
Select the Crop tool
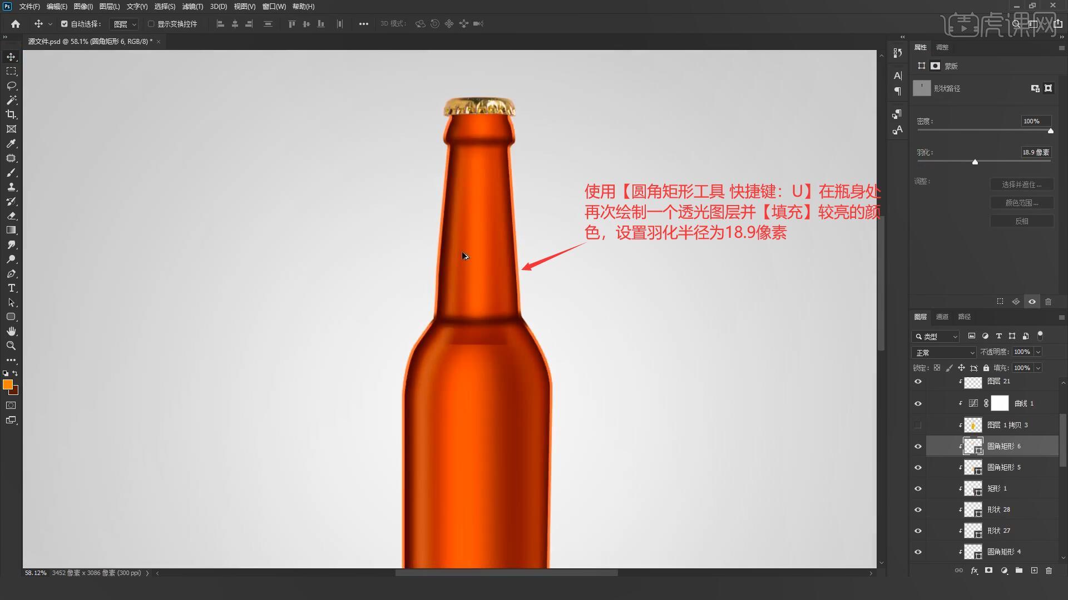click(11, 114)
